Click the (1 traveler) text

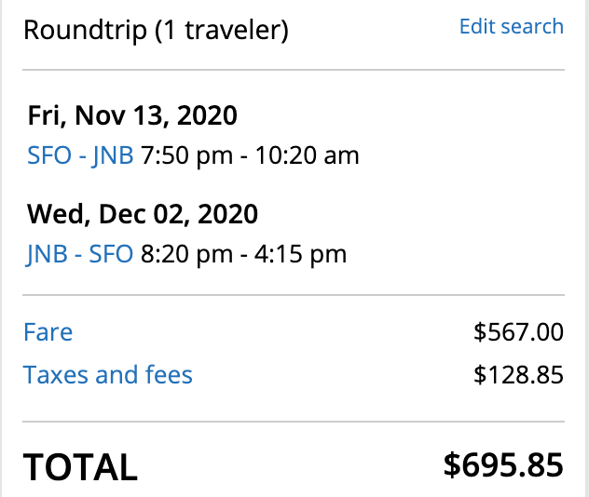click(216, 30)
